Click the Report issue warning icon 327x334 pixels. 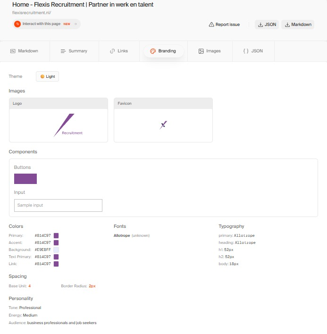[211, 25]
